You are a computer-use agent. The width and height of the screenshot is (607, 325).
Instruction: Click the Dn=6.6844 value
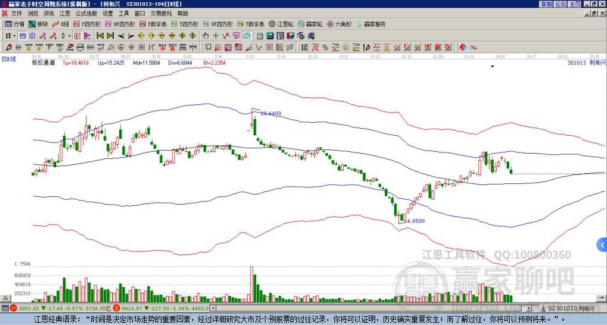pos(180,62)
